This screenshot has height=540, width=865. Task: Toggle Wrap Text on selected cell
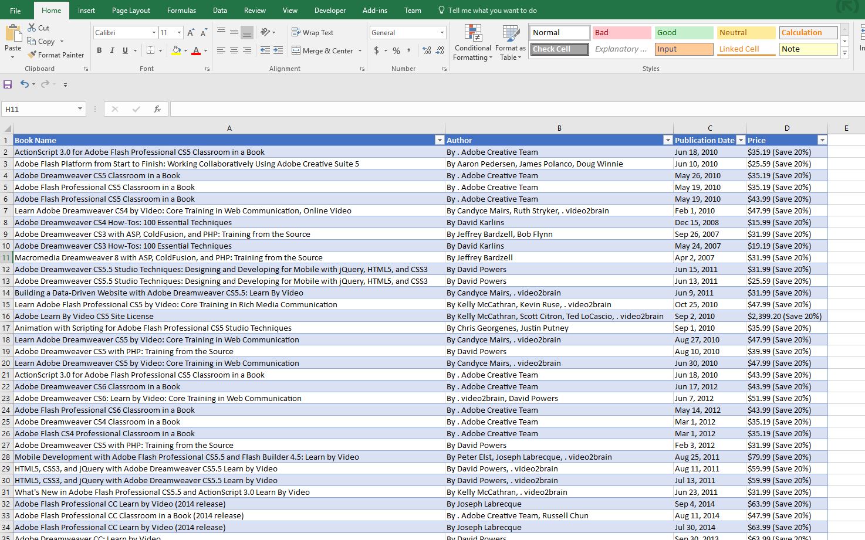[x=312, y=33]
